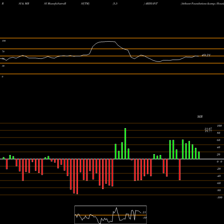Screen dimensions: 224x224
Task: Click the 80 label on MR axis
Action: coord(219,133)
